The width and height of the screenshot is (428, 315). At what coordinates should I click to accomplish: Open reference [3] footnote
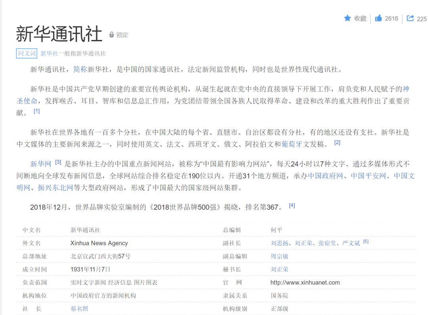(x=58, y=162)
